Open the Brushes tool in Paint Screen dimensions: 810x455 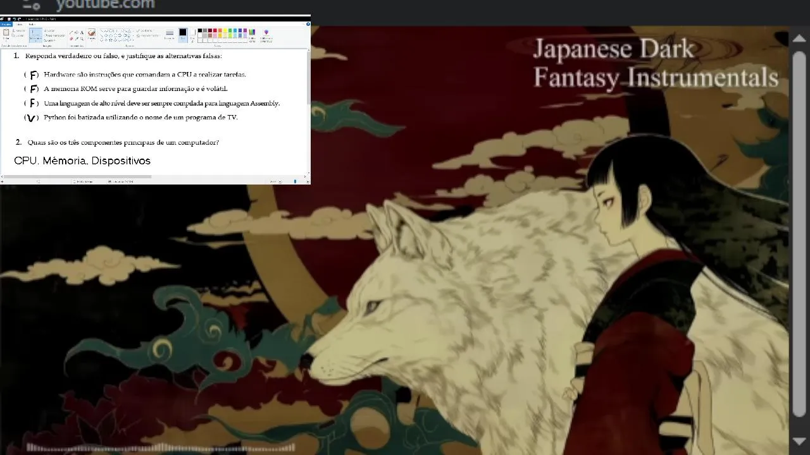pos(91,33)
